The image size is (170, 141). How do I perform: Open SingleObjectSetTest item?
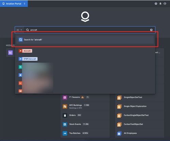[133, 97]
